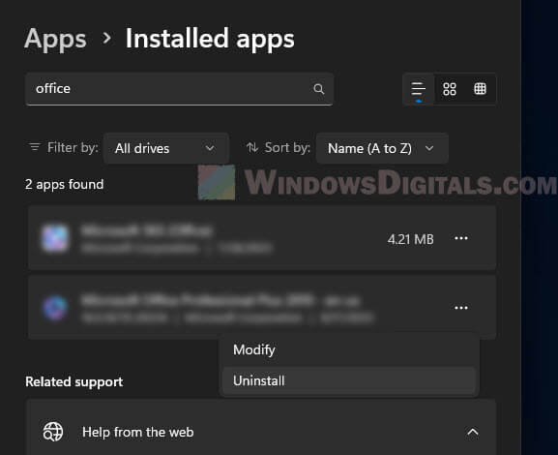Image resolution: width=558 pixels, height=455 pixels.
Task: Click the 2 apps found label
Action: [65, 185]
